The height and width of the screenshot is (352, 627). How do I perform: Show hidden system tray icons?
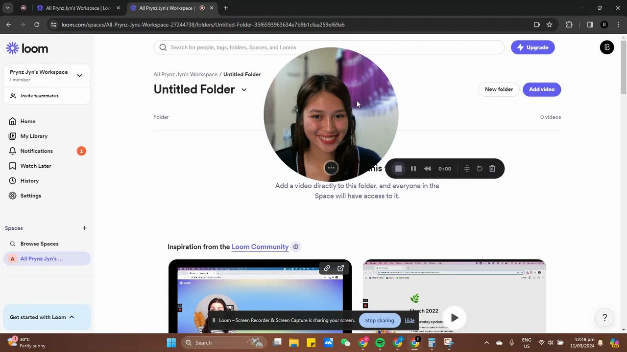click(x=486, y=343)
